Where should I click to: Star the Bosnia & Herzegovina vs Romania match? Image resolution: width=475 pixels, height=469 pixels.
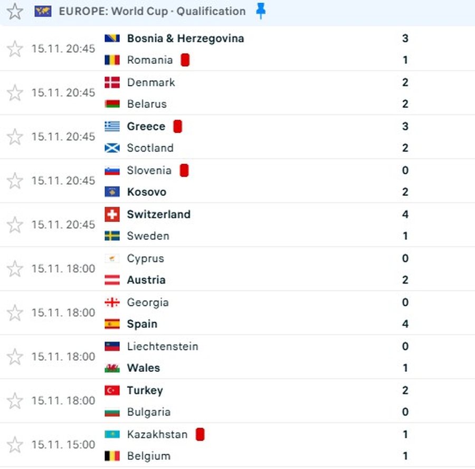pos(15,49)
